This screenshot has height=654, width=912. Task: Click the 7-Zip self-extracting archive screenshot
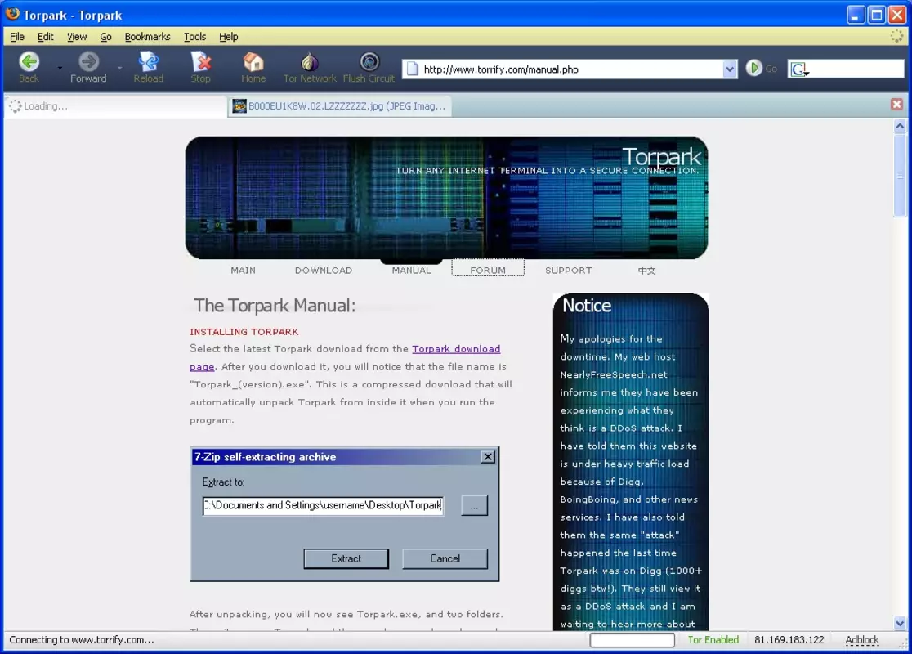(x=344, y=514)
